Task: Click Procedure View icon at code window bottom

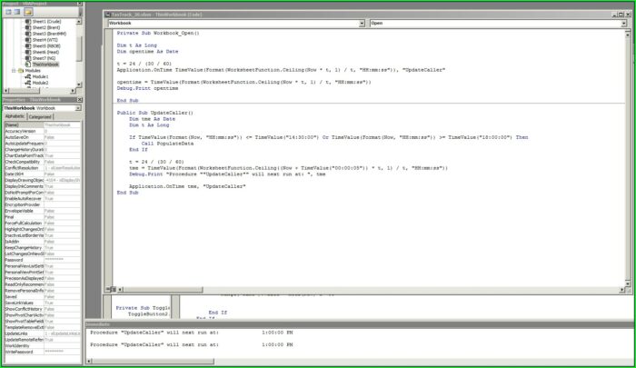Action: 109,289
